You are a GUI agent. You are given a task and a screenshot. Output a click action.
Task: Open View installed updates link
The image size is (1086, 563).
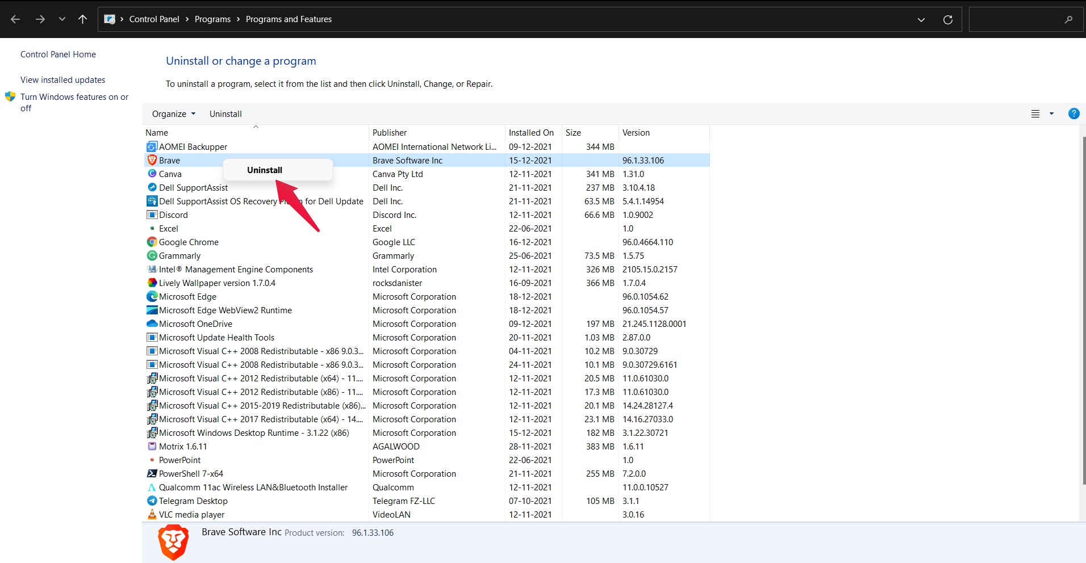pyautogui.click(x=62, y=80)
